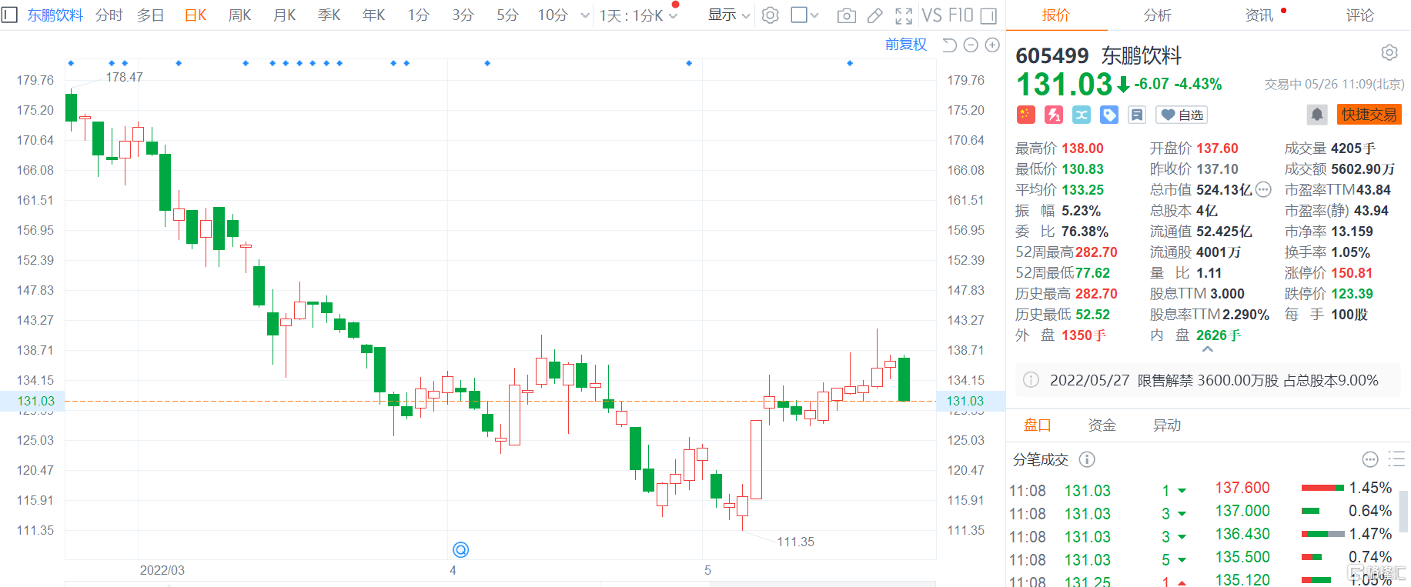Set price alert with bell icon
1411x587 pixels.
click(x=1317, y=115)
